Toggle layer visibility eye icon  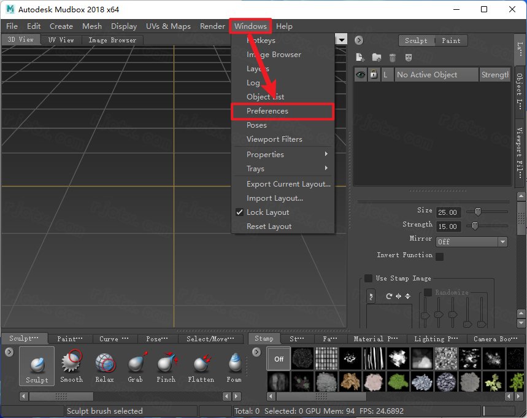[361, 74]
